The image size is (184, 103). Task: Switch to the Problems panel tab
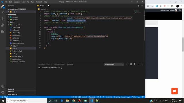pos(41,64)
